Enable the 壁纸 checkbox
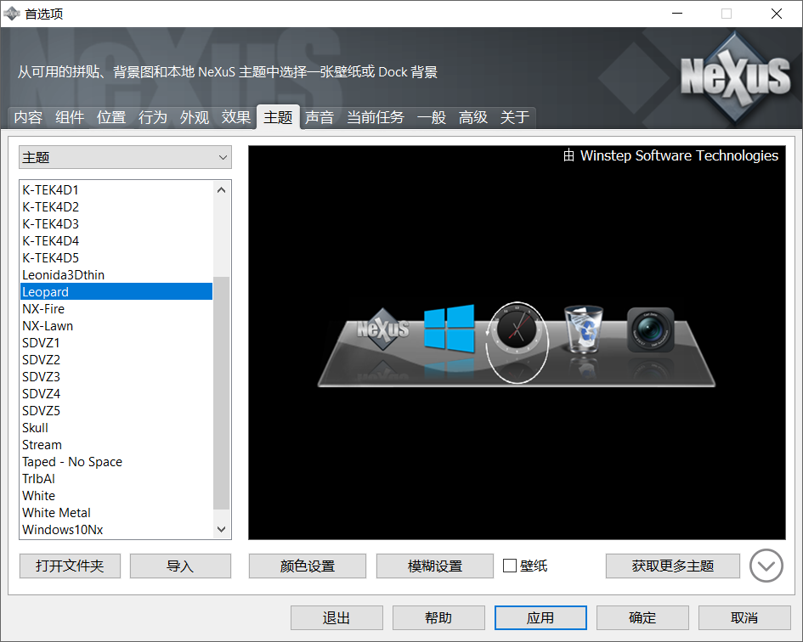Viewport: 803px width, 642px height. click(511, 566)
